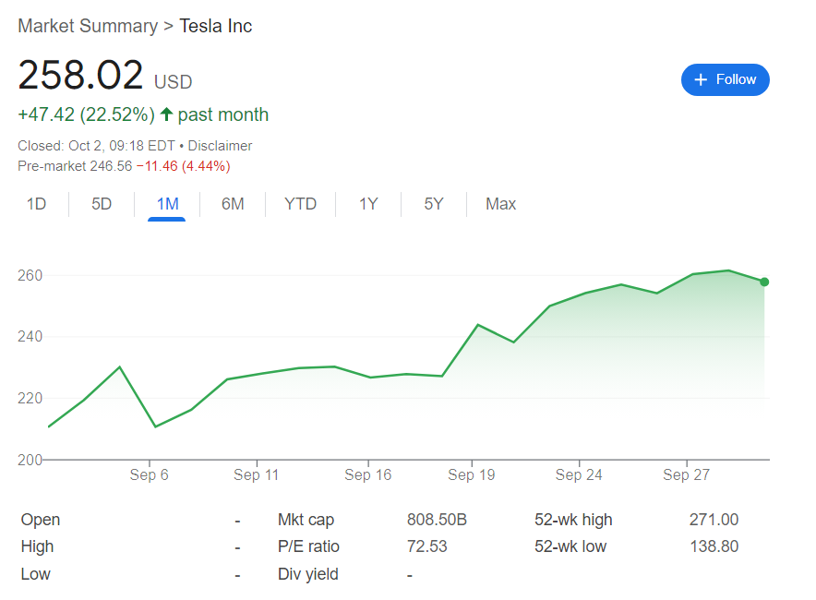This screenshot has width=816, height=600.
Task: Click the +47.42 (22.52%) change text
Action: click(x=87, y=114)
